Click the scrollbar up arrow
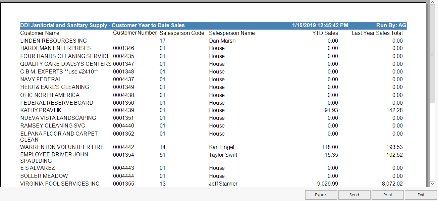 433,2
